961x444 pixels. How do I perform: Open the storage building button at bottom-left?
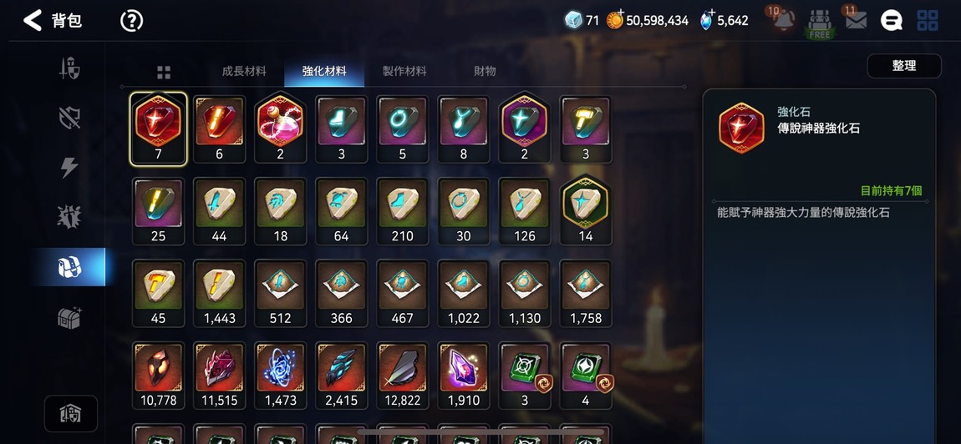click(70, 414)
